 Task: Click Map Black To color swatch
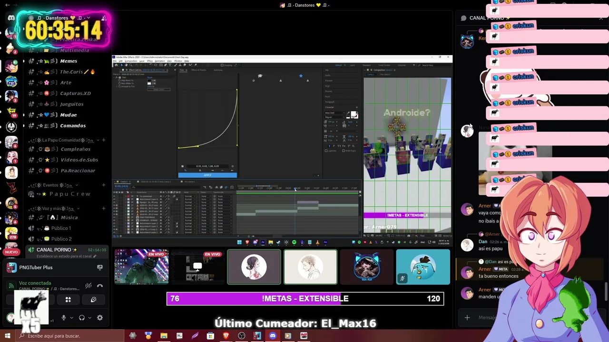[x=149, y=80]
